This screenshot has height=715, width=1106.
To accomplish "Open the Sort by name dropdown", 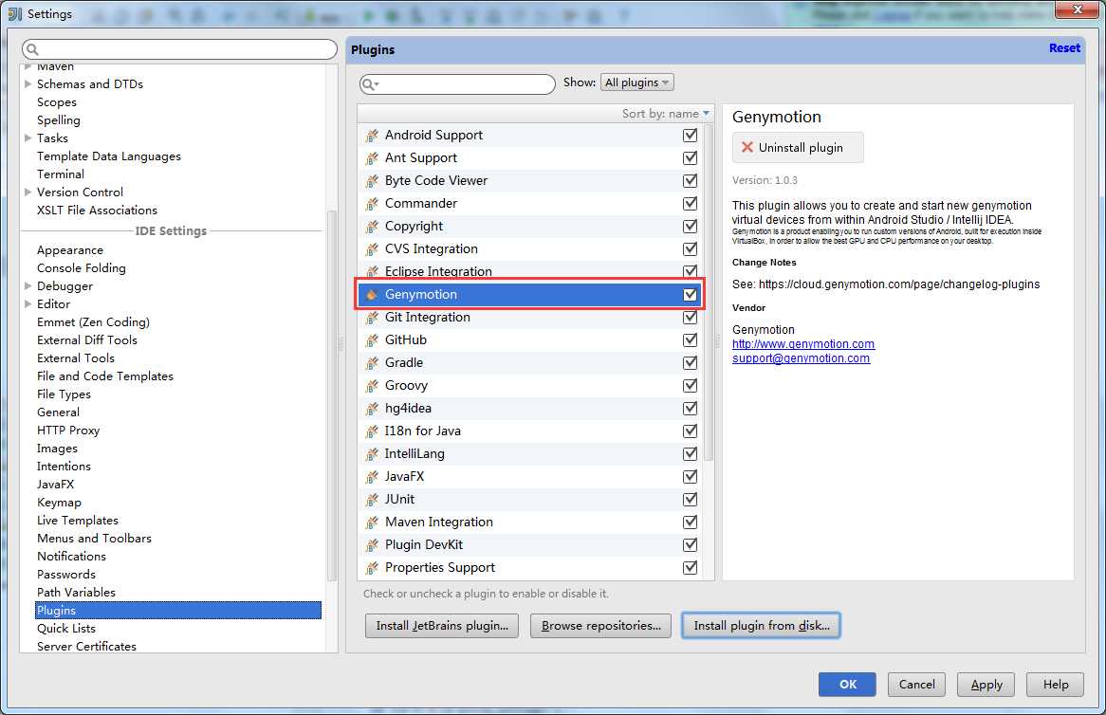I will point(665,114).
